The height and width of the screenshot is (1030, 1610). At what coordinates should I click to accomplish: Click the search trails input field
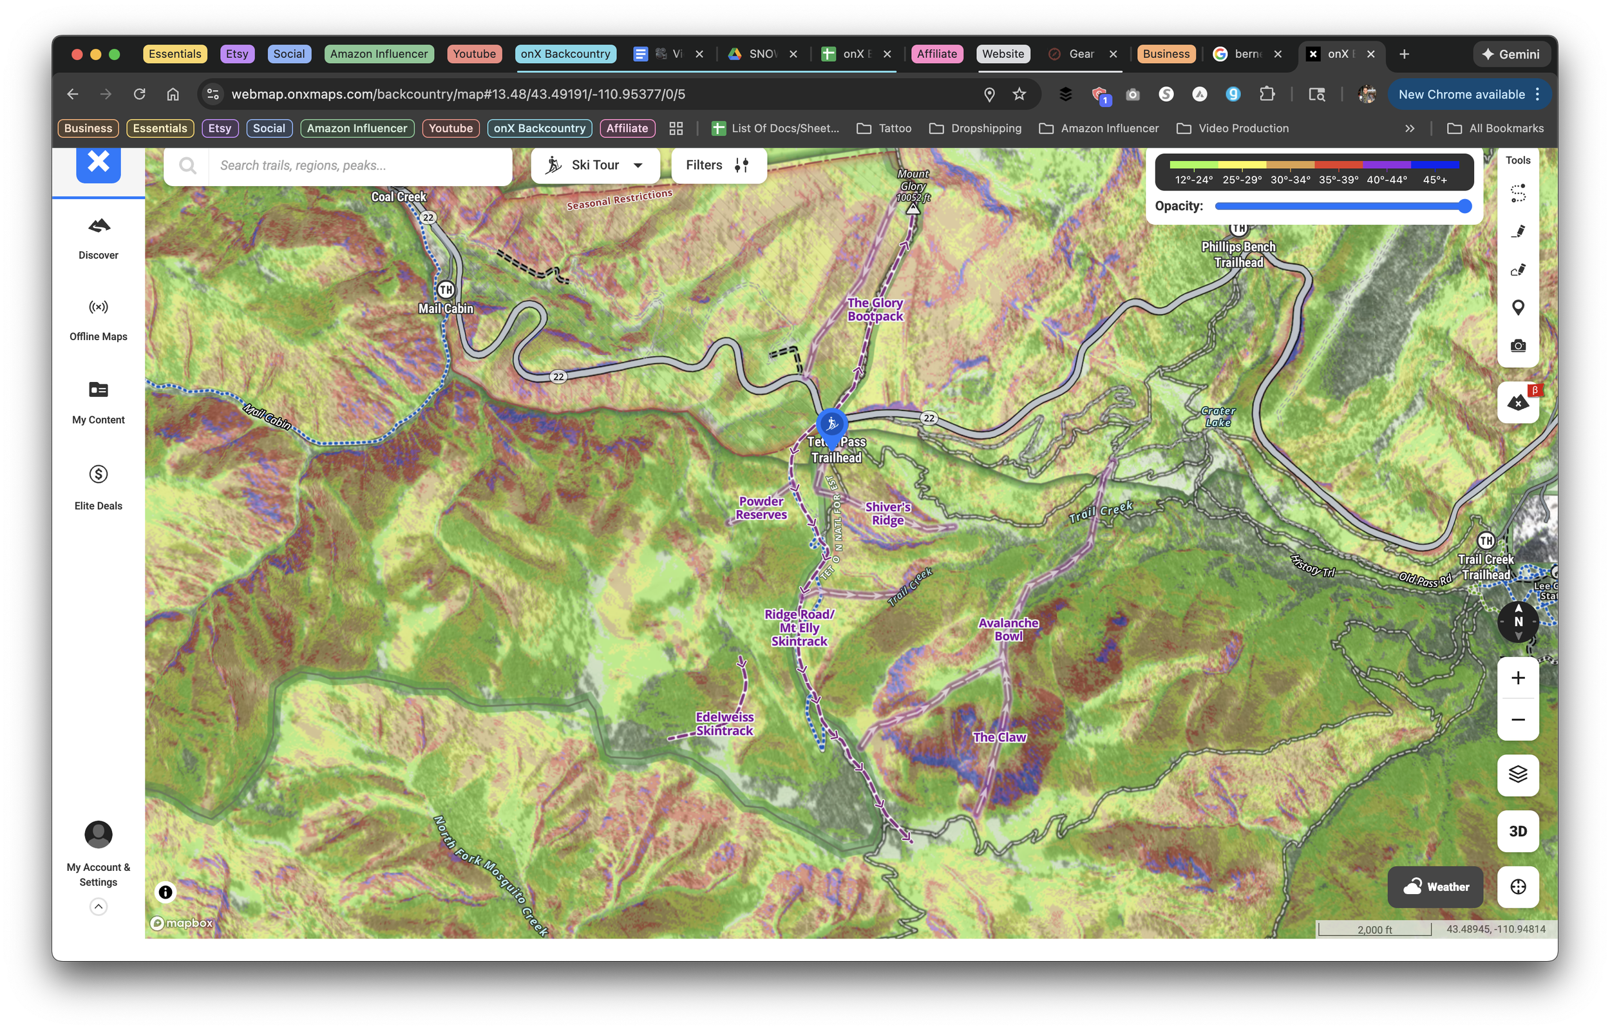point(360,165)
